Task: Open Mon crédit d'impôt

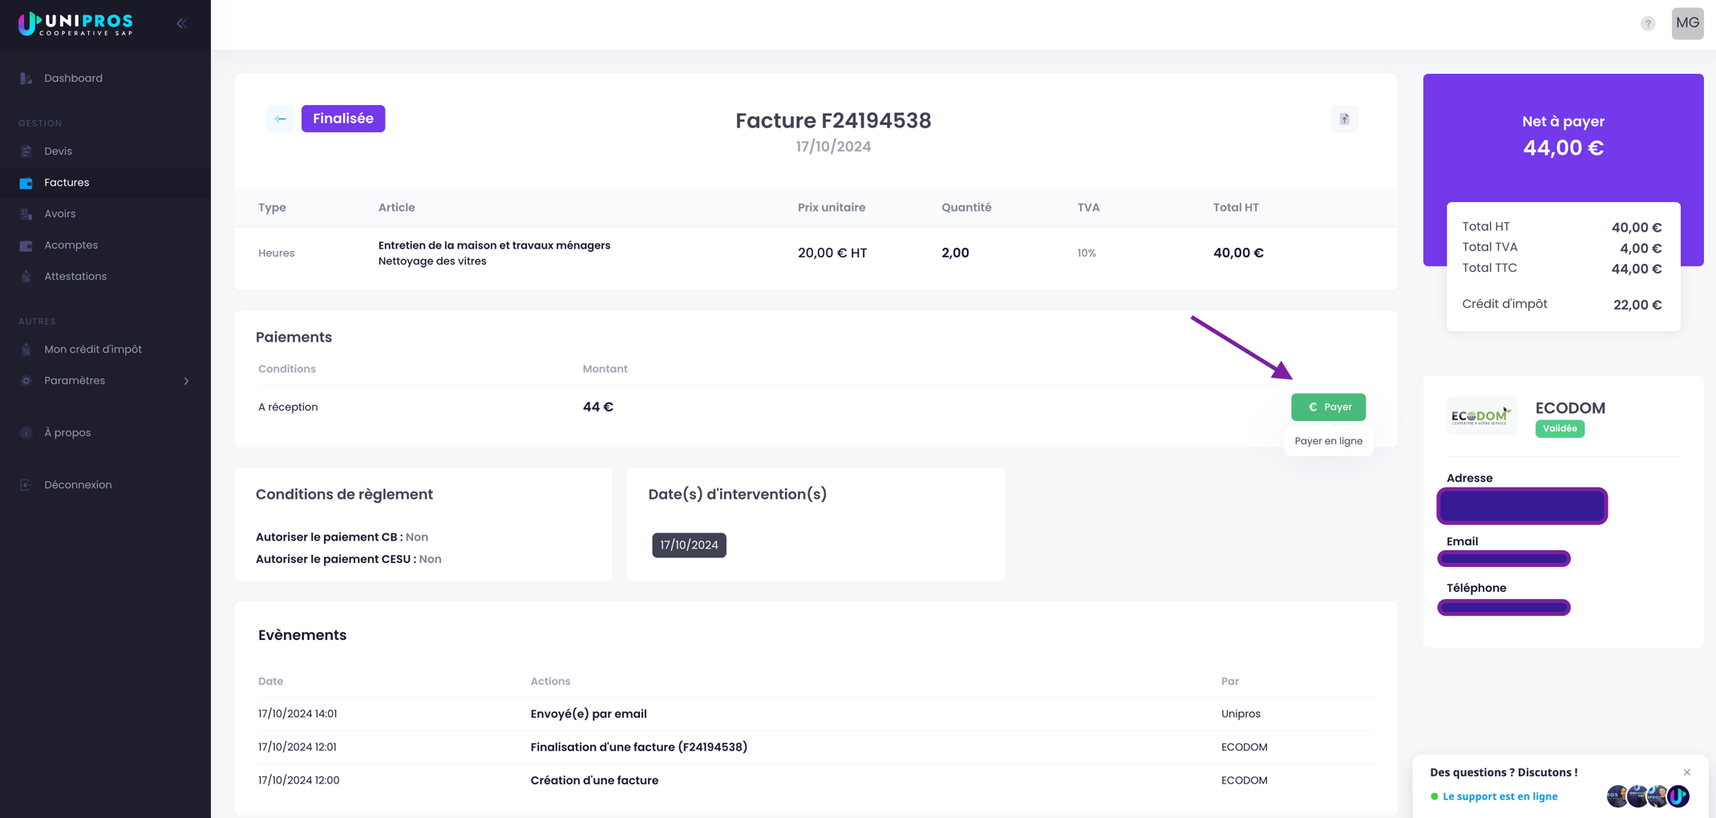Action: point(92,350)
